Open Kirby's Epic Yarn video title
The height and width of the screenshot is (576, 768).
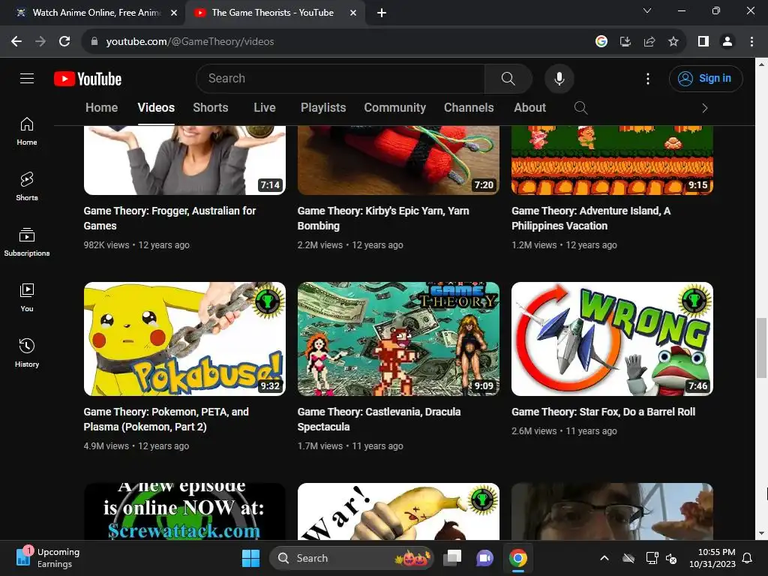(383, 218)
